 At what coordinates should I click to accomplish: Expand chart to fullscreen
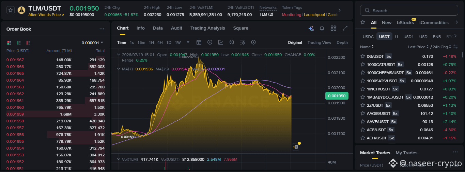point(345,28)
